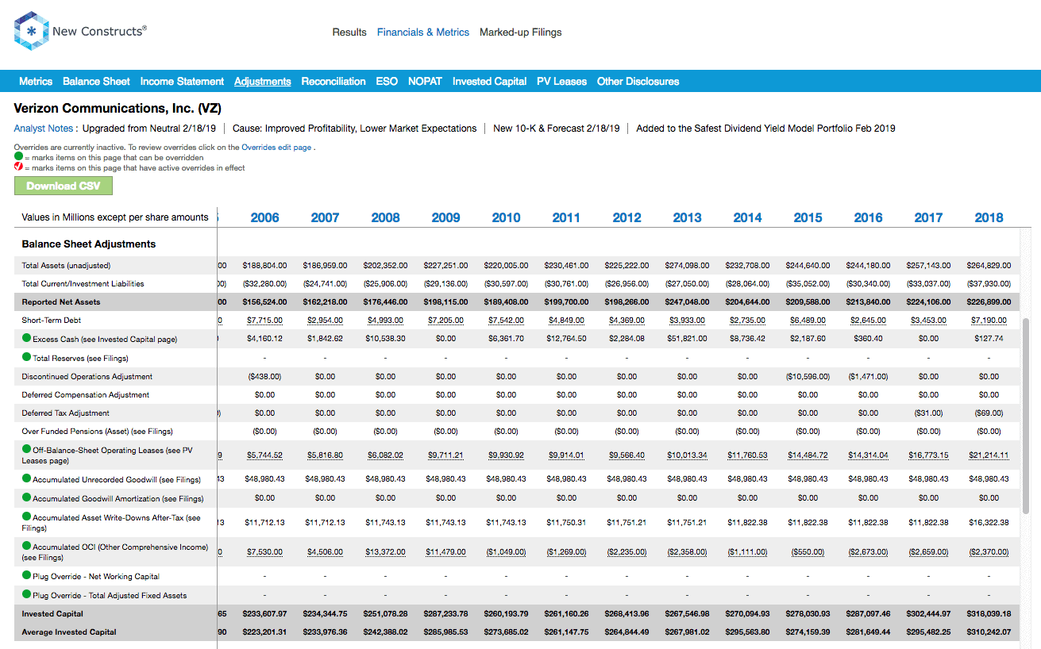Click green dot beside Off-Balance-Sheet Operating Leases
The height and width of the screenshot is (649, 1041).
(x=27, y=449)
